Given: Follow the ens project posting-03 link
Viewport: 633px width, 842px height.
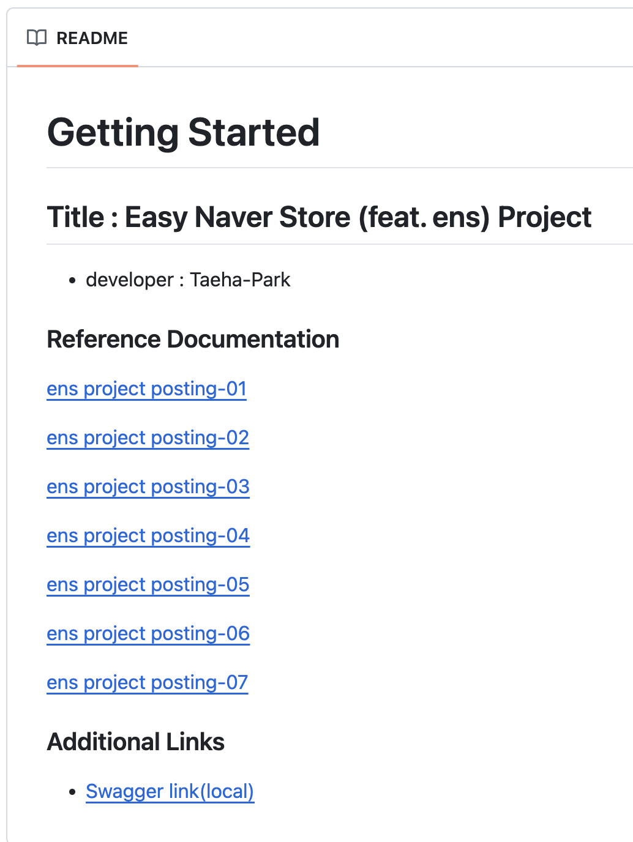Looking at the screenshot, I should pos(148,487).
